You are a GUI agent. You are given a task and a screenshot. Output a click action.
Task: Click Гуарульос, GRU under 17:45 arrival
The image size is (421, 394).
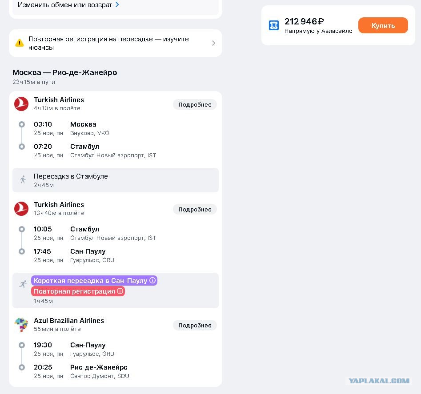click(92, 260)
